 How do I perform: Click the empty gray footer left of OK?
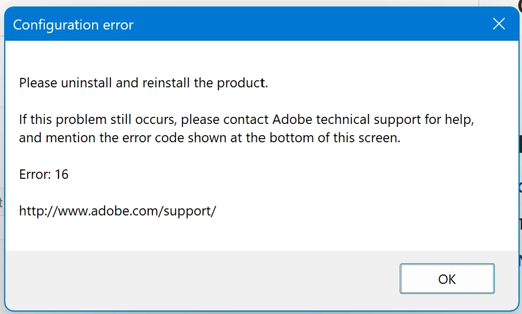click(x=201, y=279)
